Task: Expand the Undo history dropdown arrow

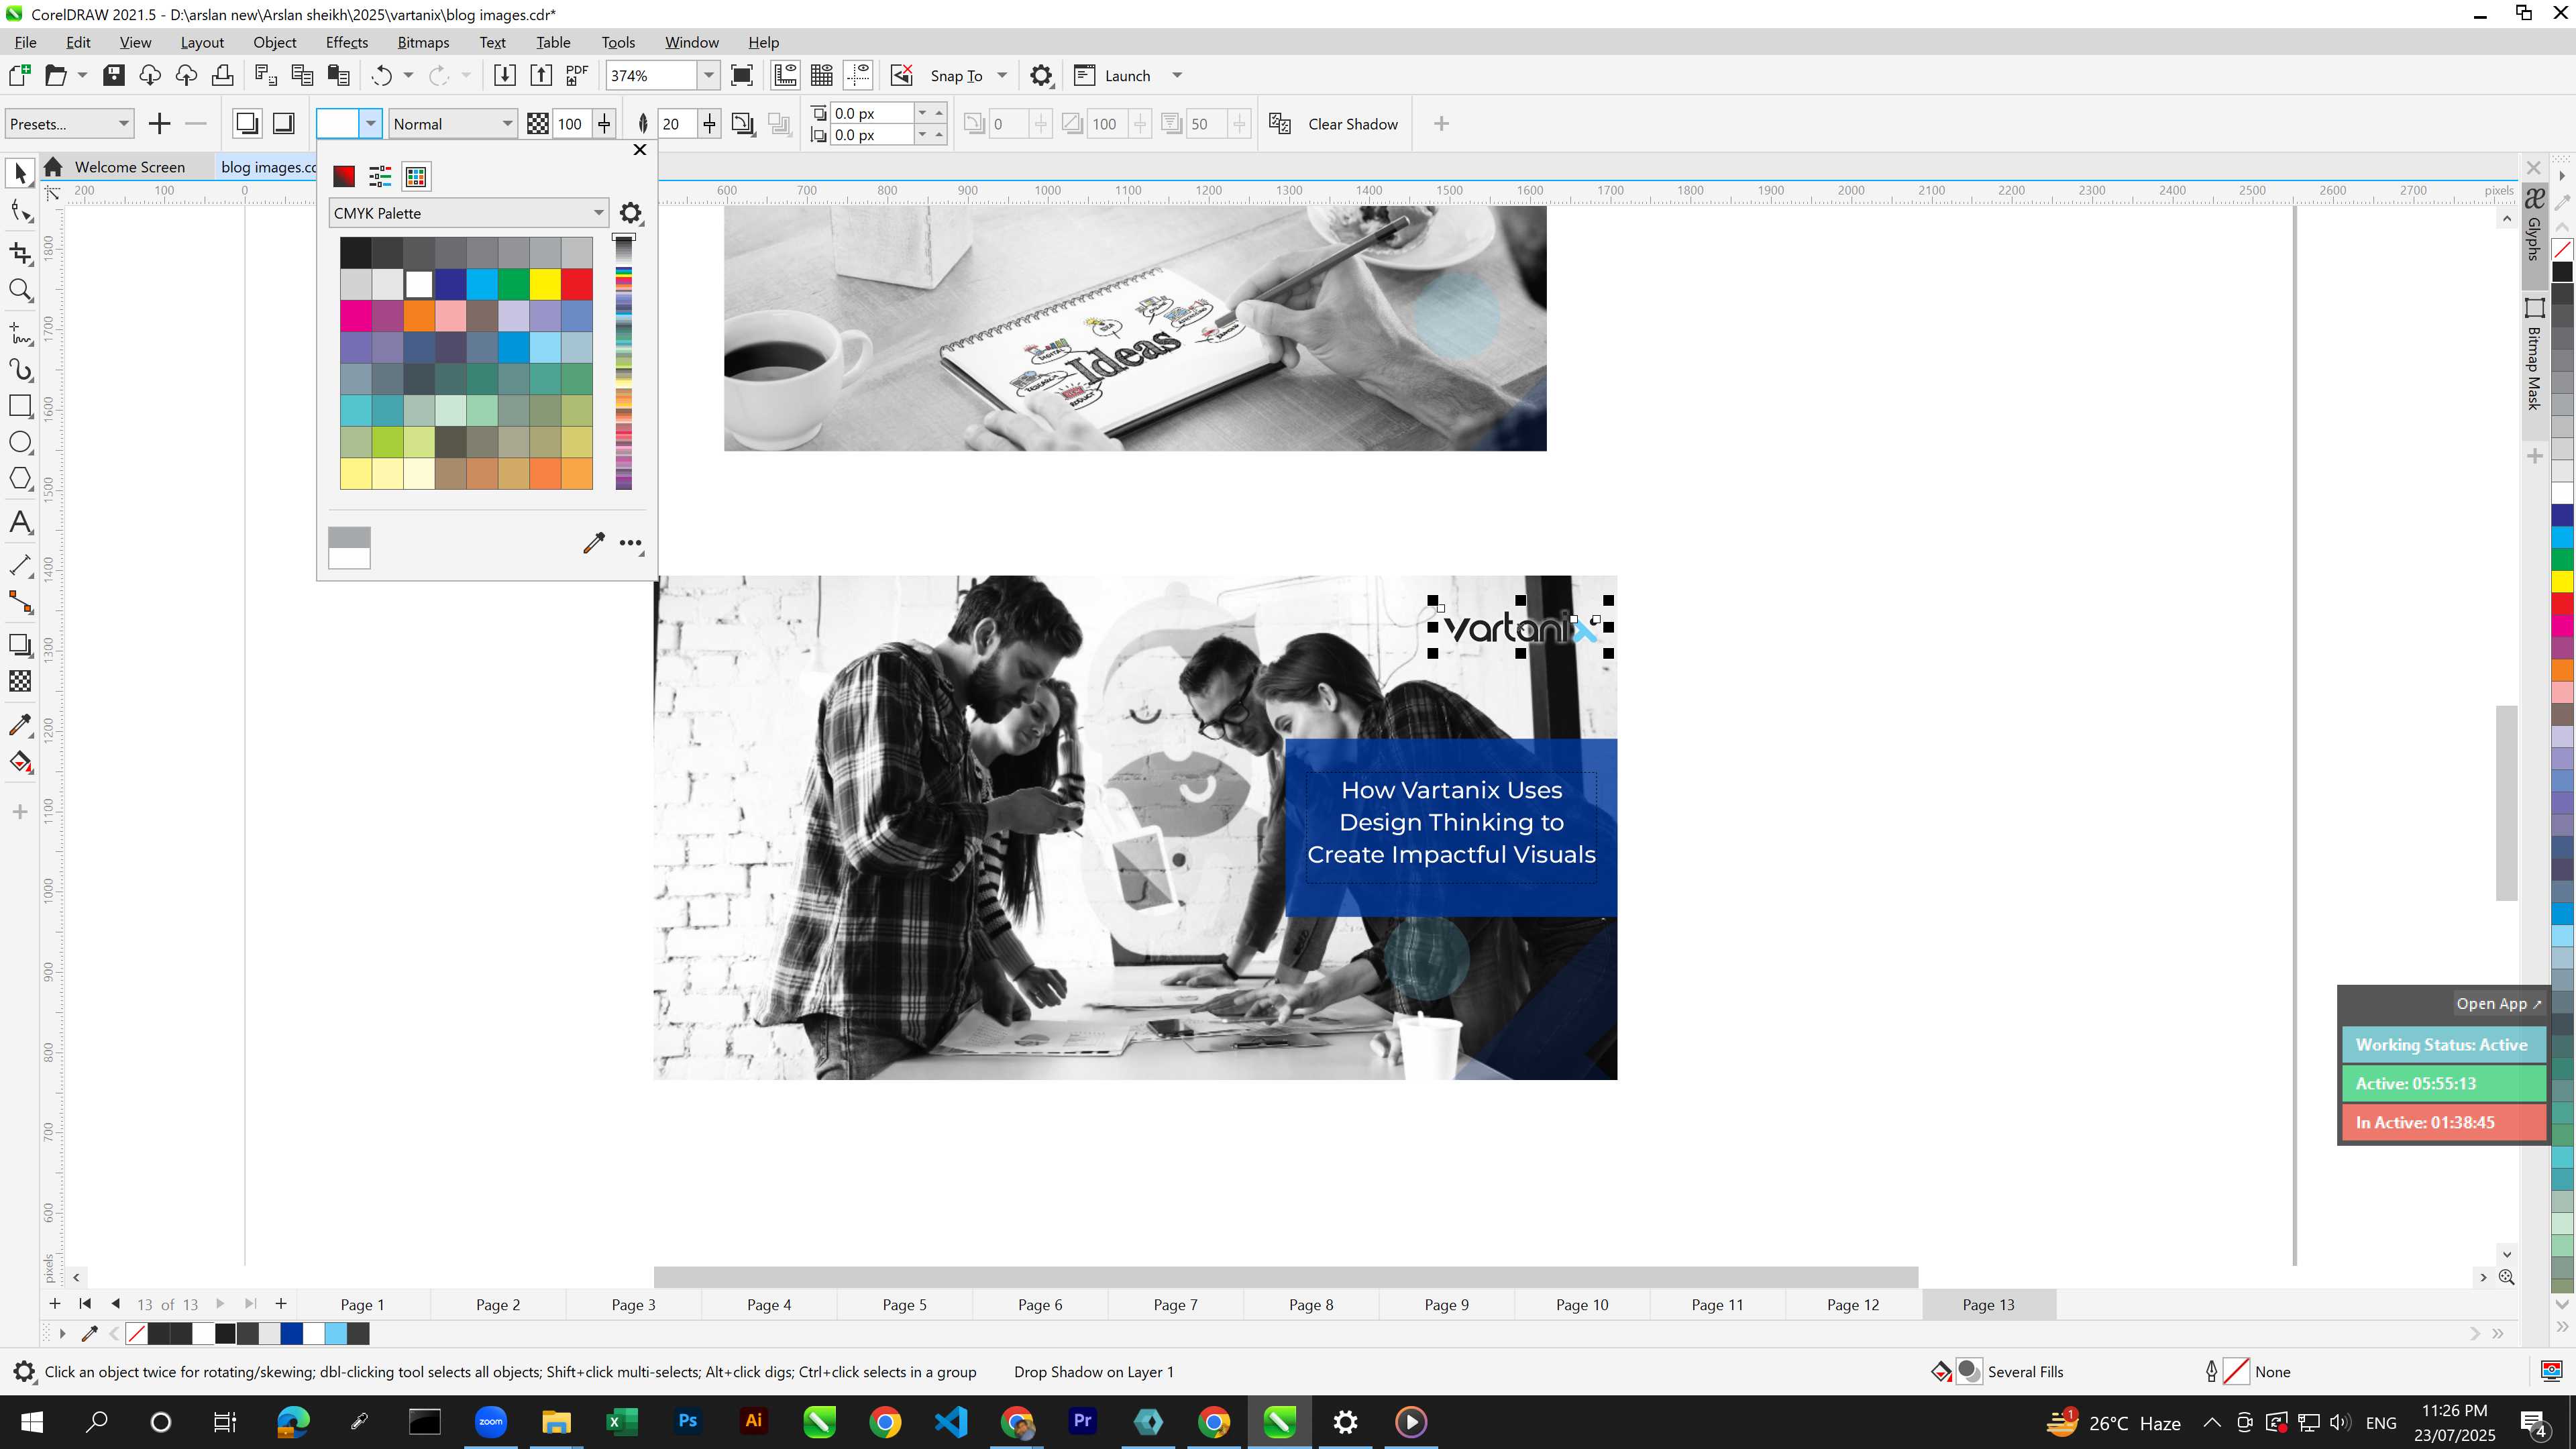Action: [x=408, y=75]
